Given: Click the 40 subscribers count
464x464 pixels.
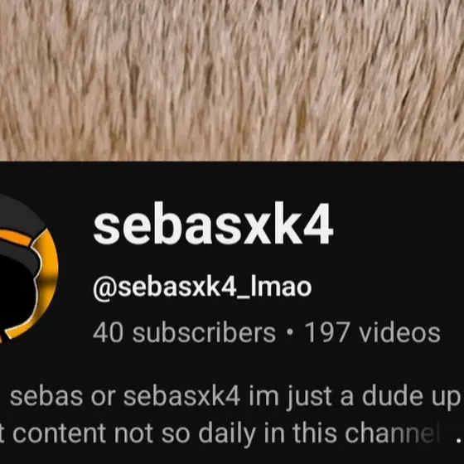Looking at the screenshot, I should [x=184, y=332].
